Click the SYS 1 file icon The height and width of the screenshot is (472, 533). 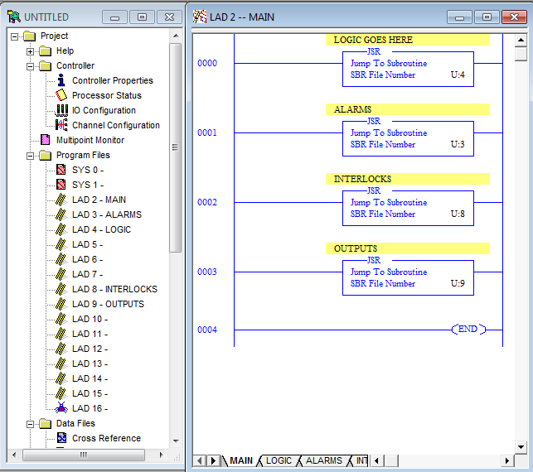pyautogui.click(x=61, y=185)
